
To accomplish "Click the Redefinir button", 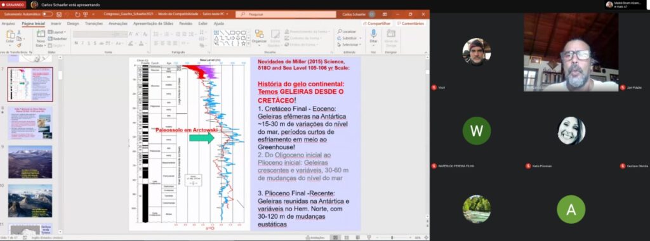I will tap(58, 39).
